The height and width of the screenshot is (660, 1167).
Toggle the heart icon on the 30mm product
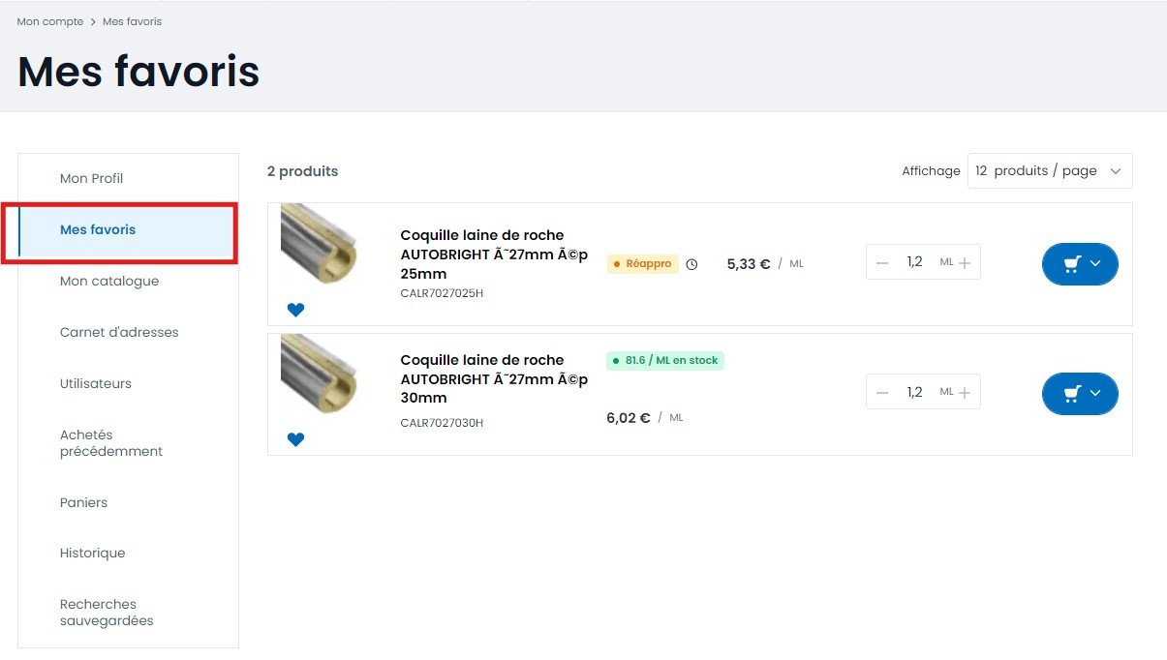pos(295,439)
